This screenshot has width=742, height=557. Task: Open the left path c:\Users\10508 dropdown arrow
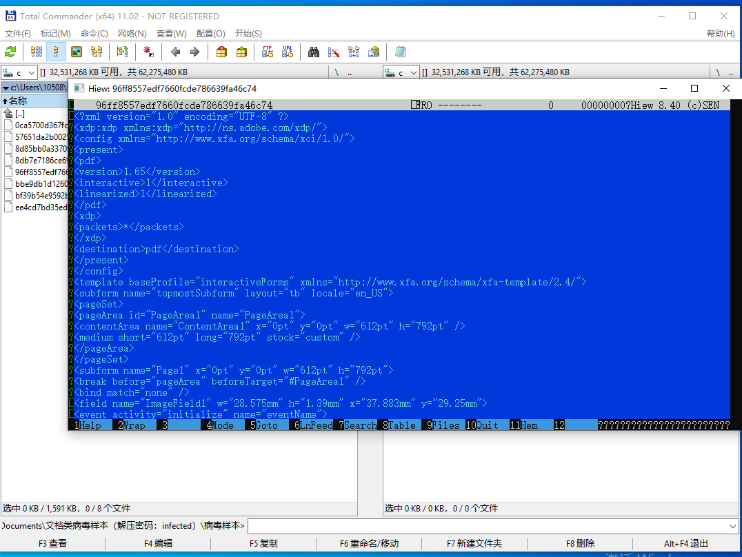6,88
